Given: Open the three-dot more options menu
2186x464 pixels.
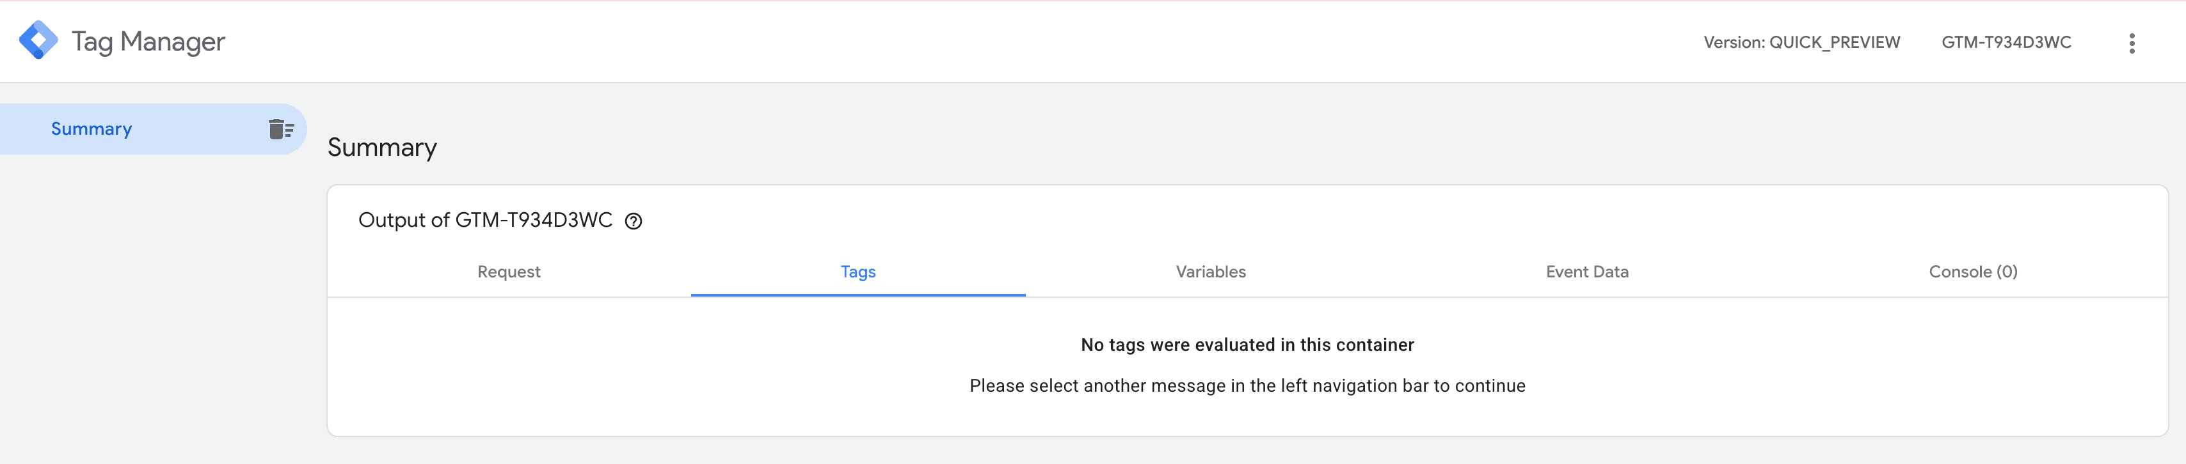Looking at the screenshot, I should 2131,43.
